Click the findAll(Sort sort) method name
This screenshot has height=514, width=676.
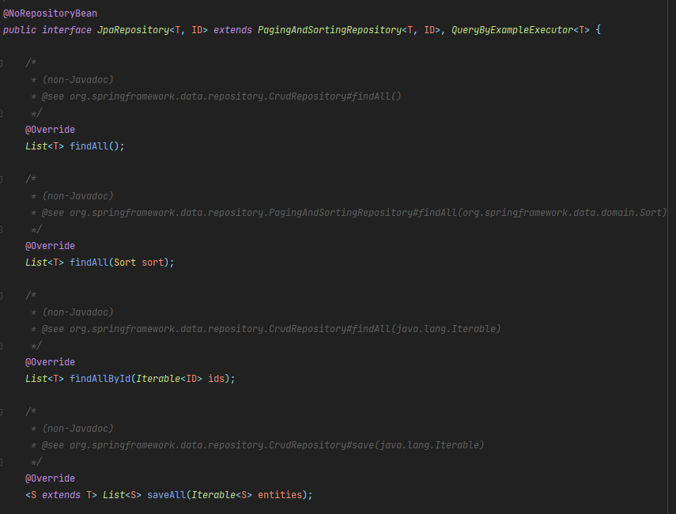pos(89,263)
